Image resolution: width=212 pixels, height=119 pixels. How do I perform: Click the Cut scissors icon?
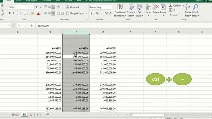click(x=2, y=6)
